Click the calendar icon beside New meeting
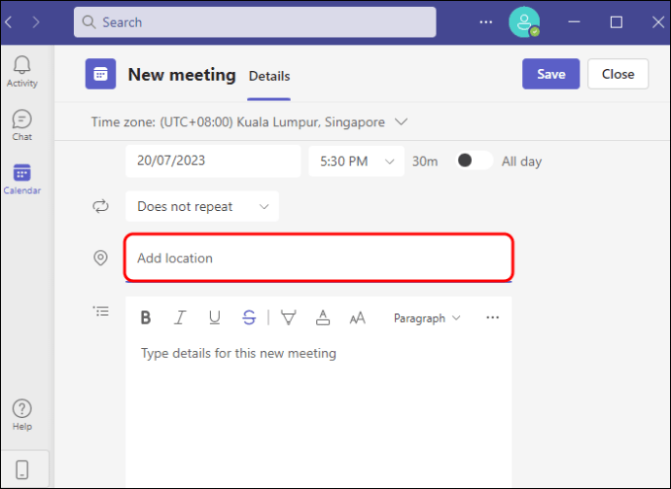671x489 pixels. pyautogui.click(x=100, y=74)
